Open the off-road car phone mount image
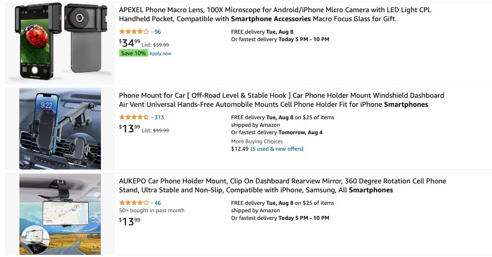The width and height of the screenshot is (492, 257). pyautogui.click(x=60, y=128)
